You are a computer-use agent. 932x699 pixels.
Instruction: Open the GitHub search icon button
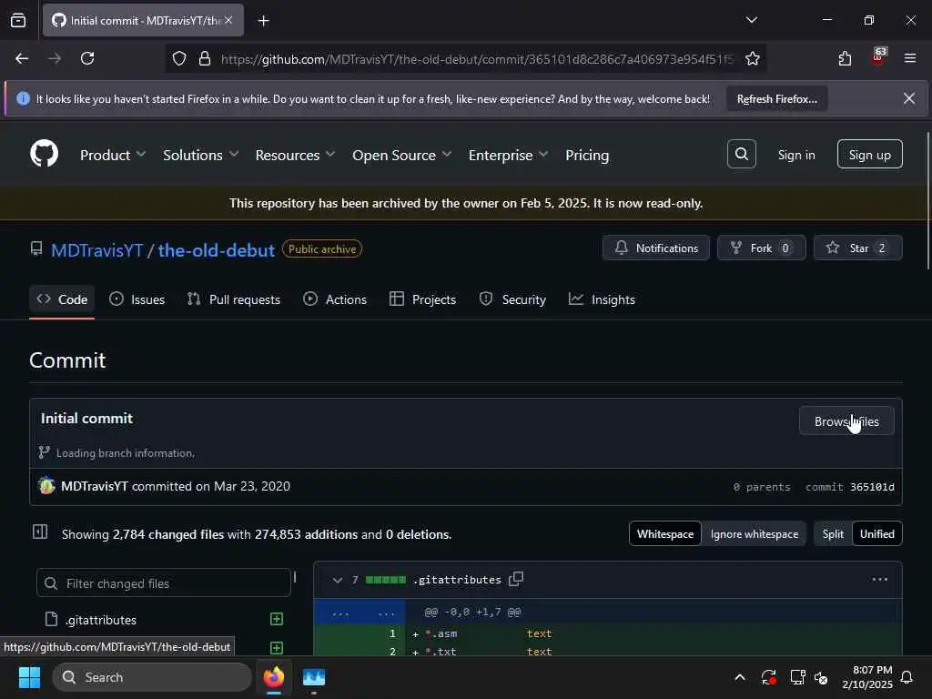point(741,154)
